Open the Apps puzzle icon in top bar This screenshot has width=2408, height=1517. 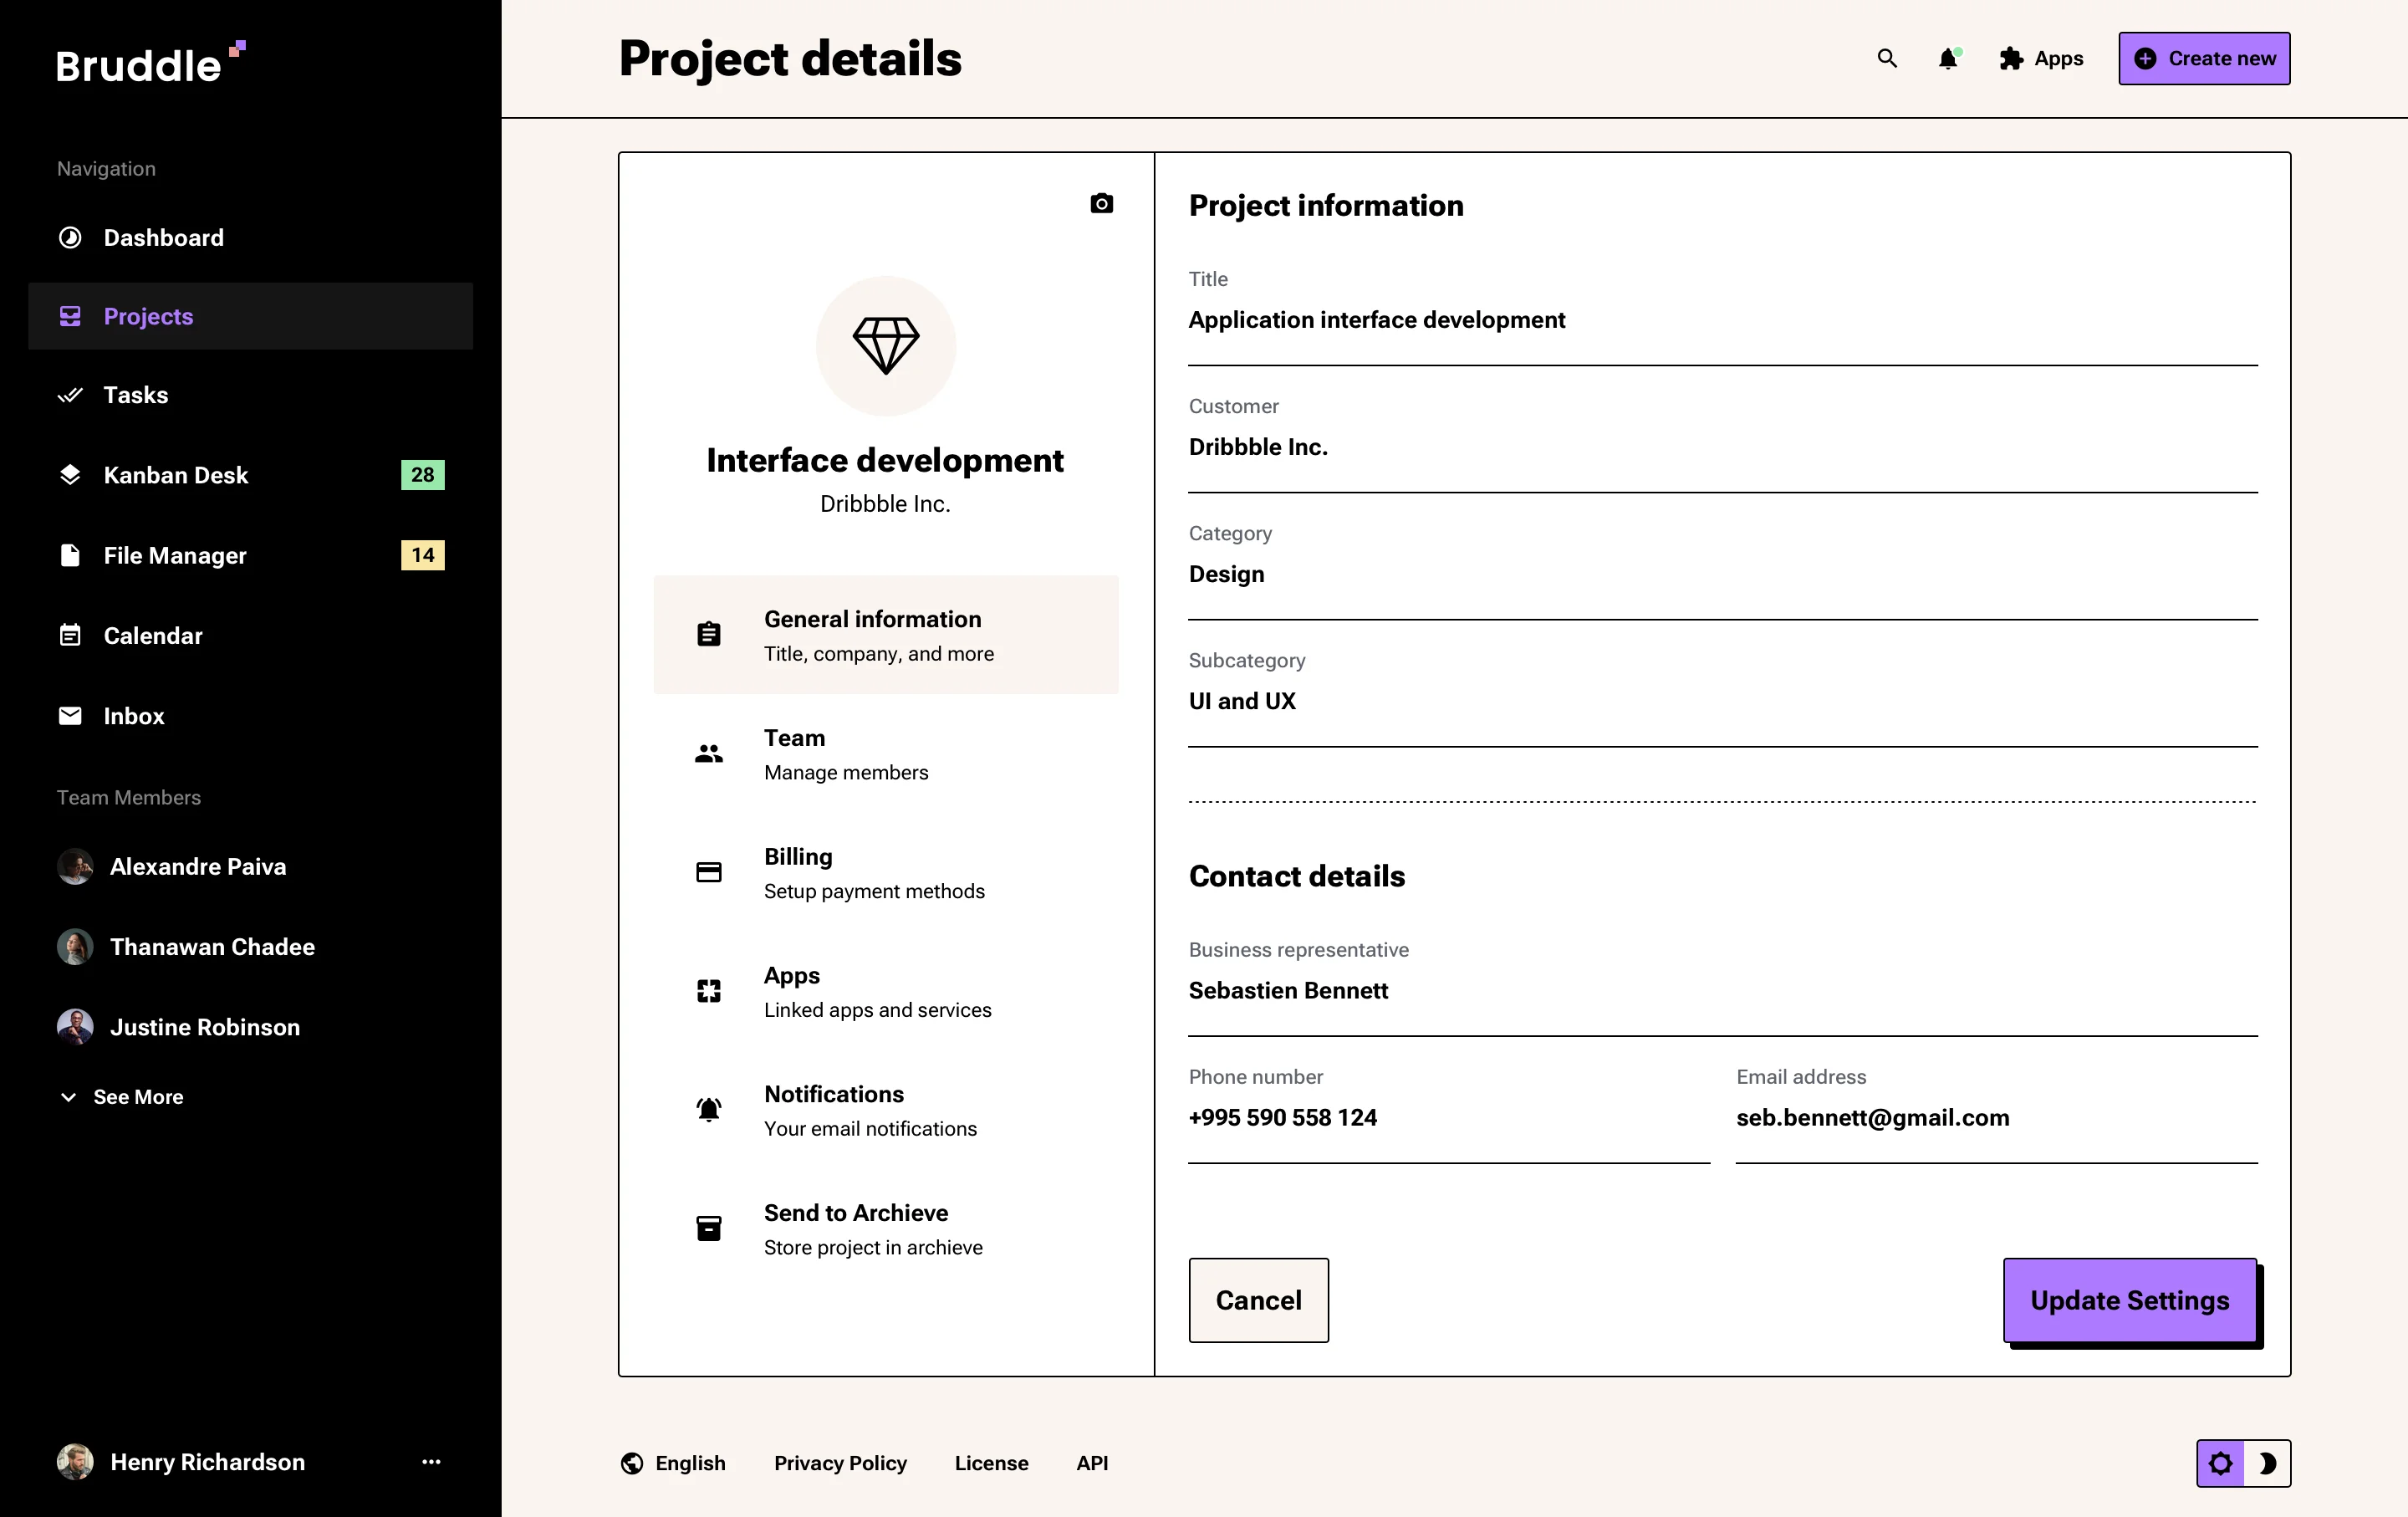pos(2011,59)
